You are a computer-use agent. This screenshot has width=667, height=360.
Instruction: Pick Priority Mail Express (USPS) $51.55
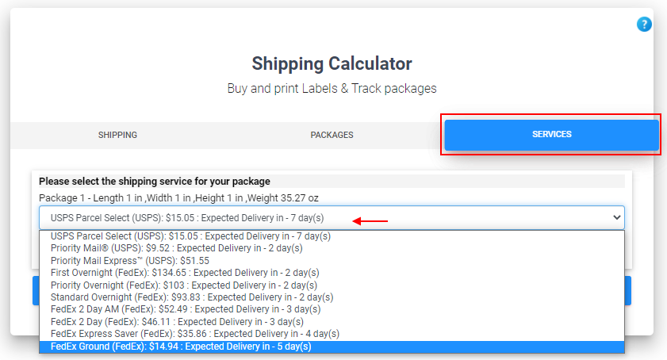pyautogui.click(x=332, y=260)
